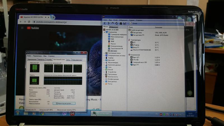
Task: Click the Viber icon in taskbar
Action: (x=64, y=114)
